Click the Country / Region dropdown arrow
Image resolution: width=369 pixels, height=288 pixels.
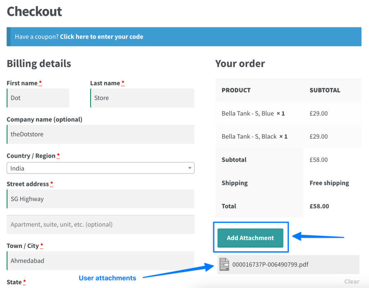click(x=190, y=168)
